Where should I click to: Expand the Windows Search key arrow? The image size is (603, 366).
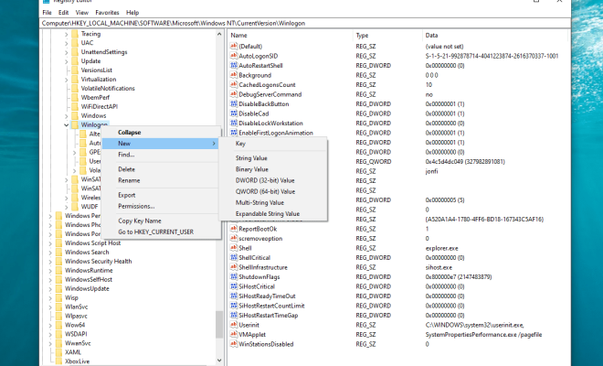coord(50,253)
